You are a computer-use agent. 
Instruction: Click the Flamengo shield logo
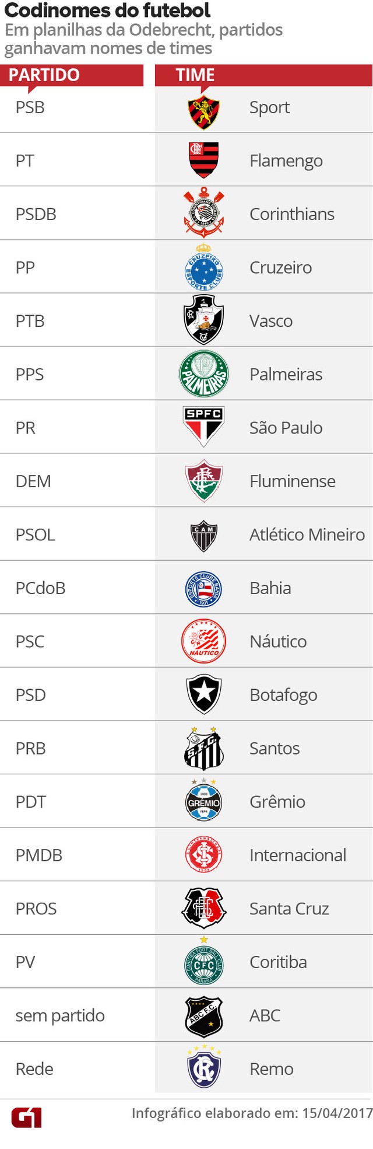tap(203, 159)
